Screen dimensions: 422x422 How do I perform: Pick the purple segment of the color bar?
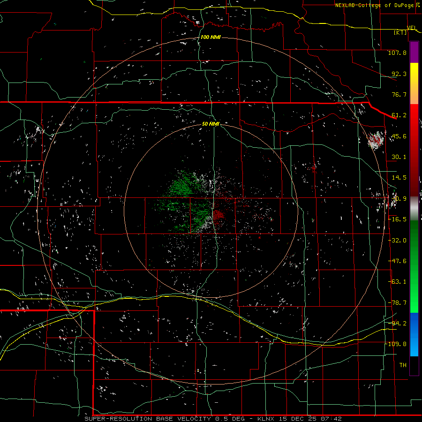414,52
